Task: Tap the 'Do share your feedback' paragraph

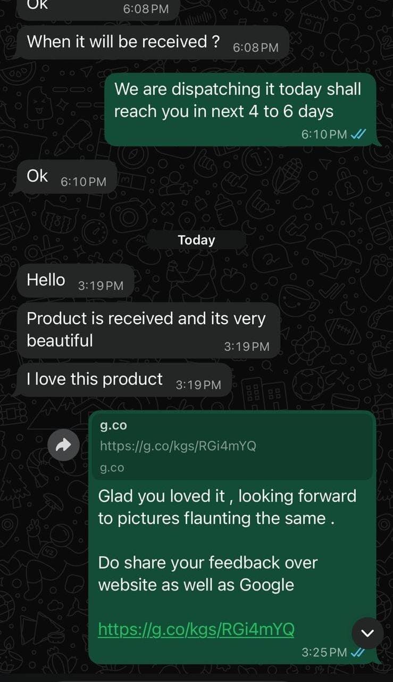Action: (x=207, y=573)
